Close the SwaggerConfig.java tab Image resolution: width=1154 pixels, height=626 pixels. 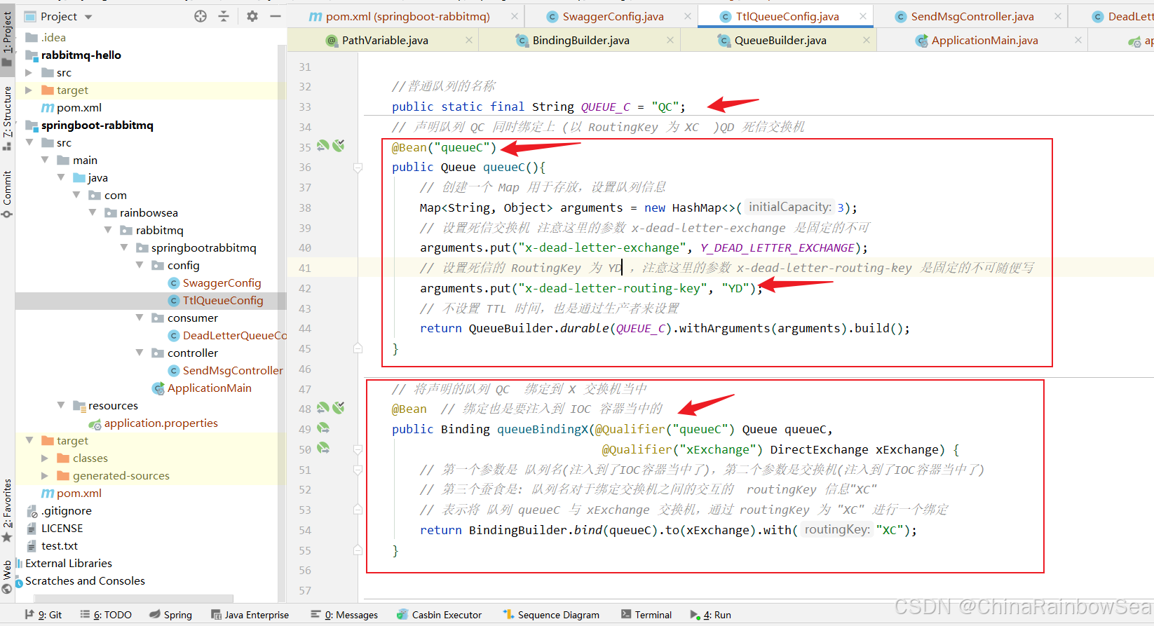(688, 16)
